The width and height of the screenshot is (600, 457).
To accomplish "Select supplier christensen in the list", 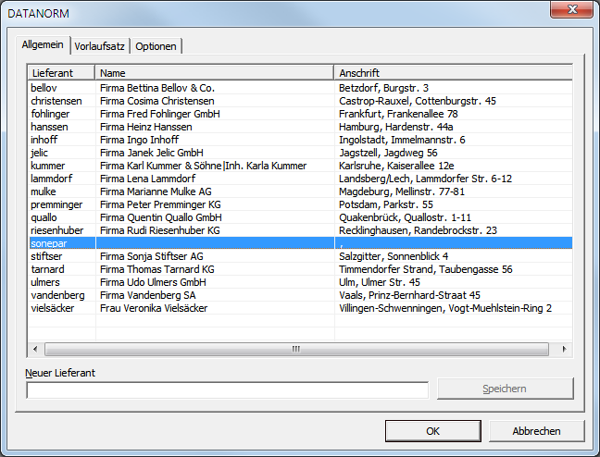I will (x=56, y=101).
